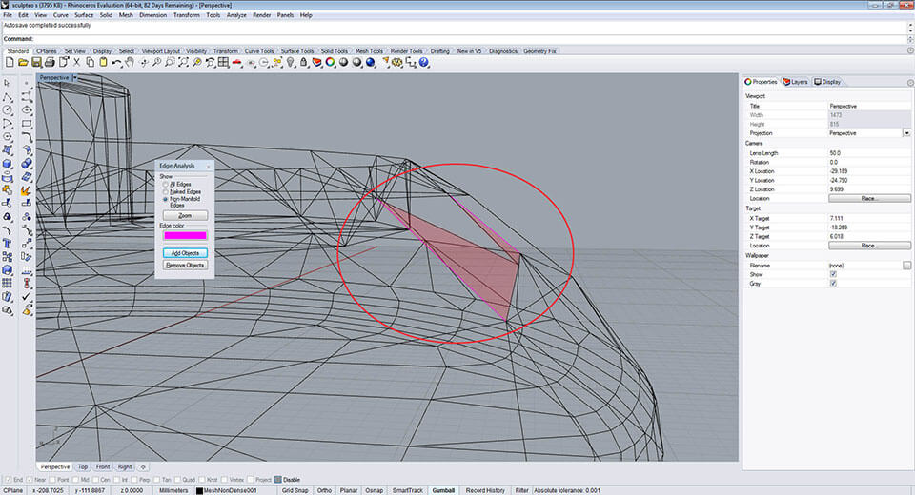Select the Naked Edges radio button

[165, 191]
